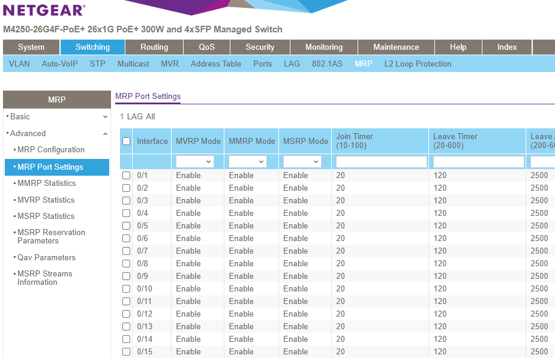
Task: Click the Join Timer input field
Action: 381,162
